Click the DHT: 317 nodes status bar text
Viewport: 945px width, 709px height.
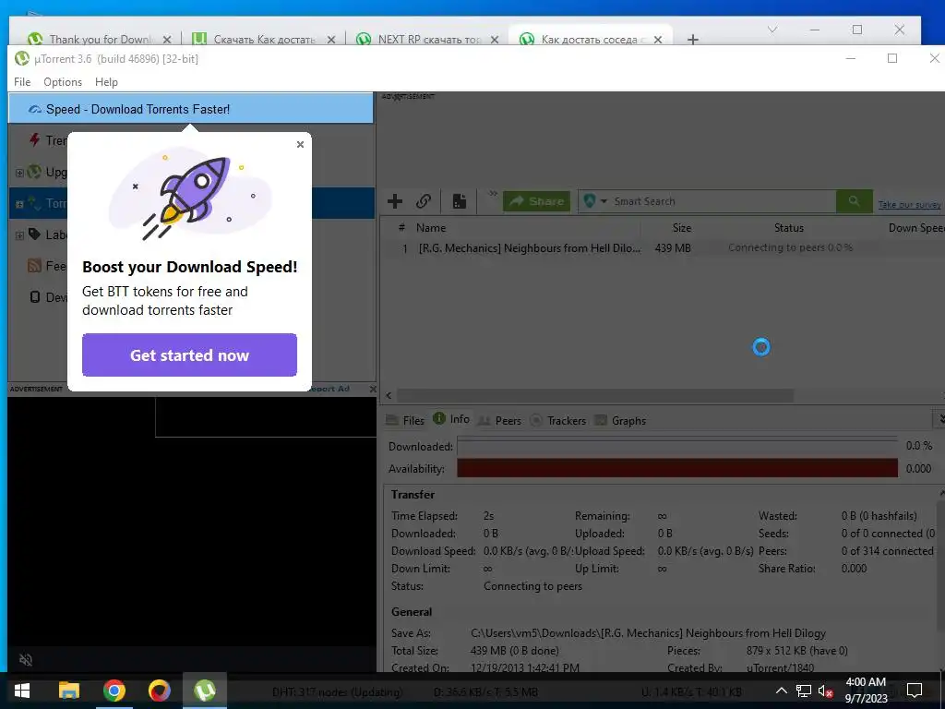point(337,692)
